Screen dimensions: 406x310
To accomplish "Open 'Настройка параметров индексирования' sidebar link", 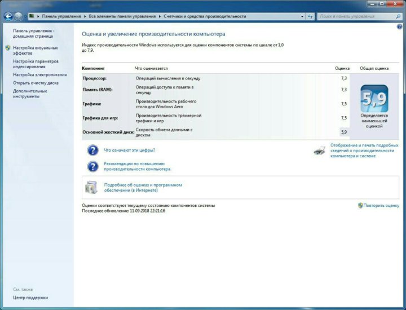I will [x=36, y=64].
